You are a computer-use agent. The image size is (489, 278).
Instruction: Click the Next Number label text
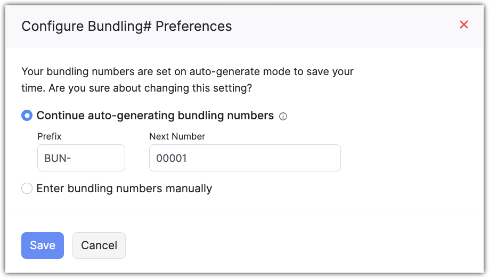[x=177, y=136]
